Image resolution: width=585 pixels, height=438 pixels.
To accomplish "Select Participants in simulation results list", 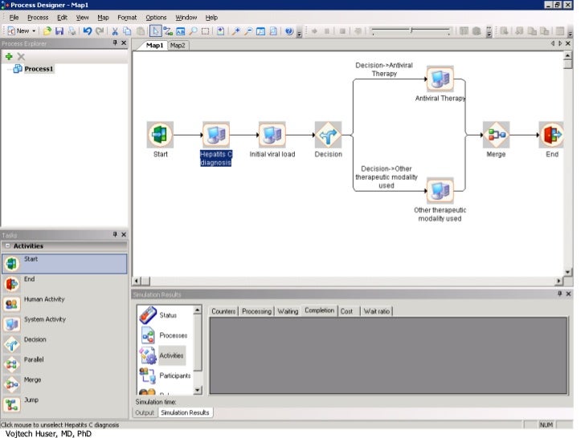I will click(166, 375).
